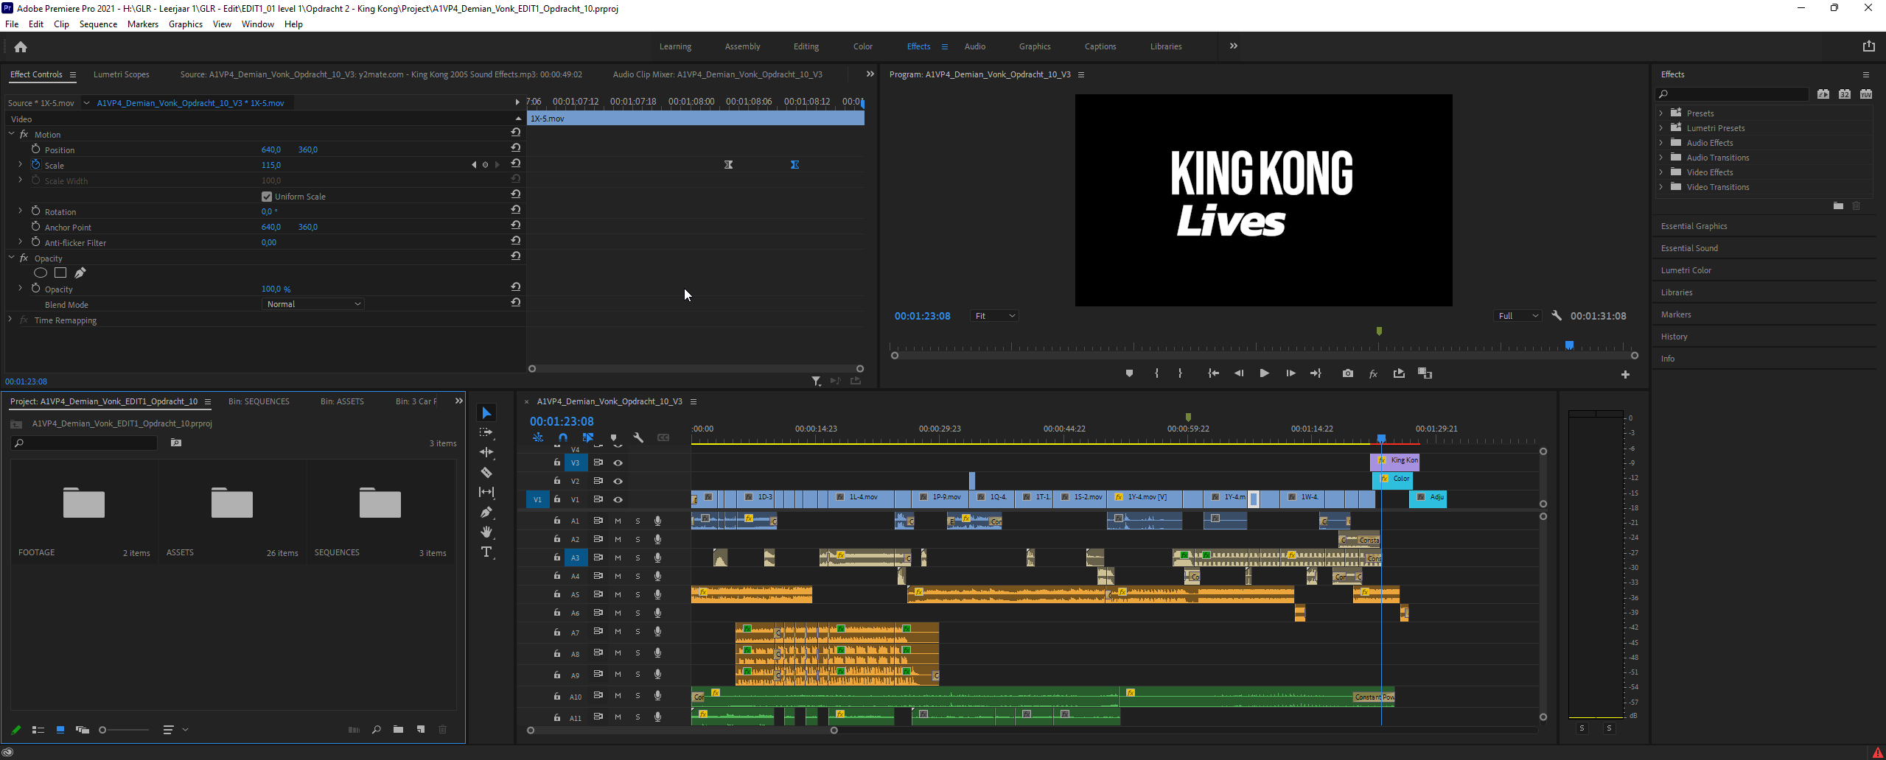Select the Pen tool in tools panel
Viewport: 1886px width, 760px height.
pyautogui.click(x=486, y=512)
